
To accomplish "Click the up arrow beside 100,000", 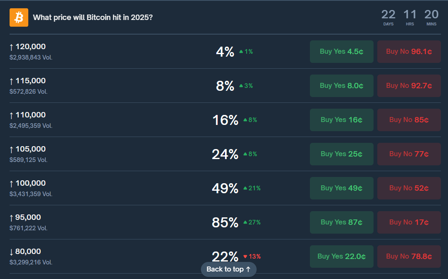I will (12, 183).
